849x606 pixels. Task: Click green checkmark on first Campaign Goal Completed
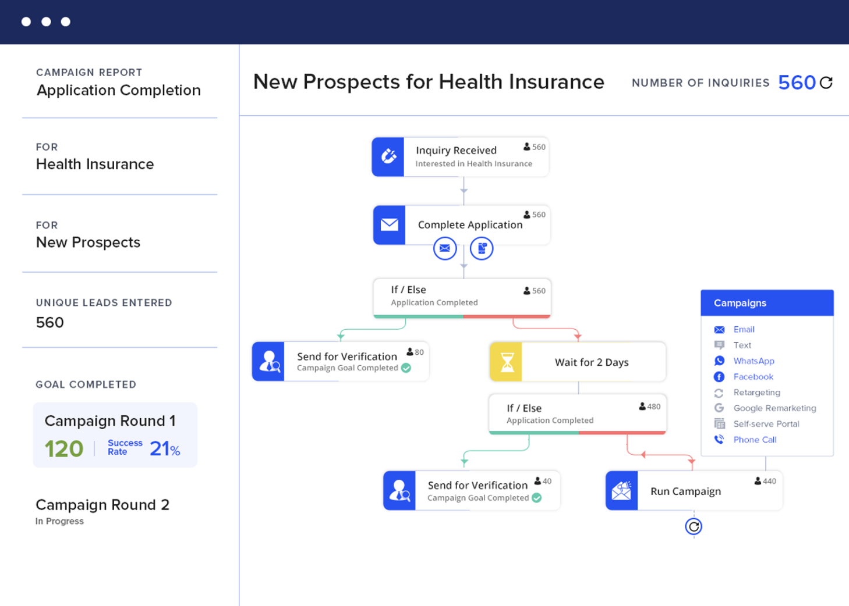(406, 368)
